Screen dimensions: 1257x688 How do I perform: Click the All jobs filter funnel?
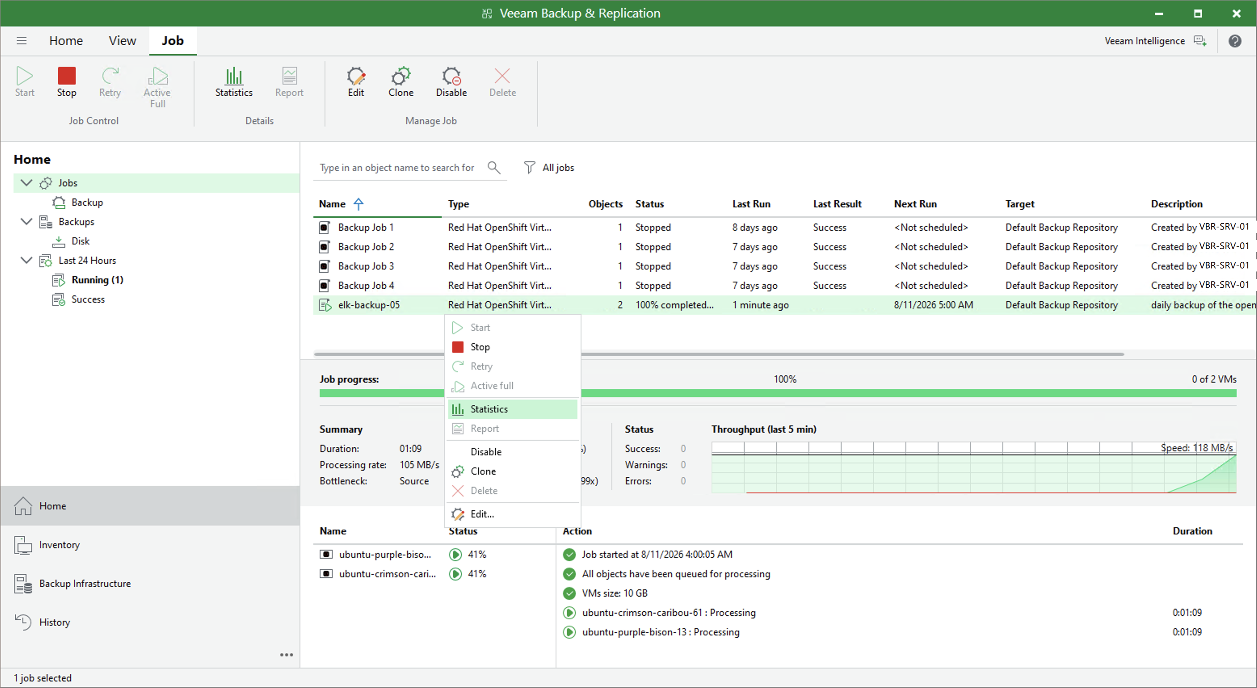tap(529, 167)
